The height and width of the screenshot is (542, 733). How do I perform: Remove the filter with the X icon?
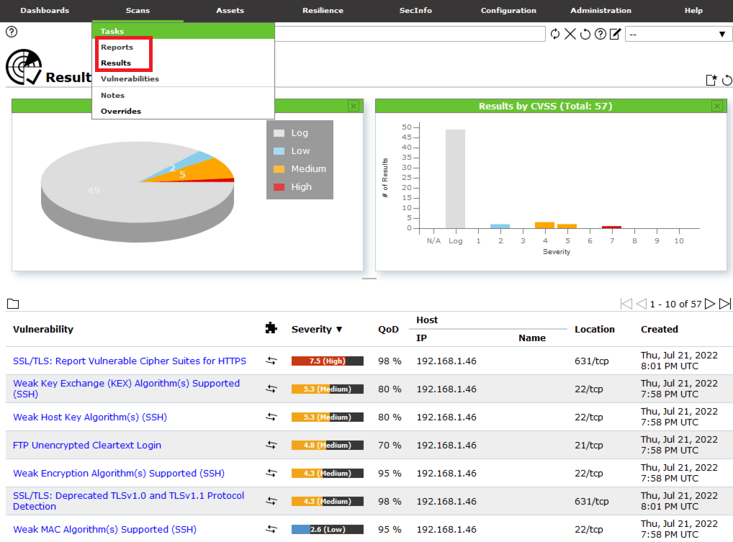coord(570,34)
